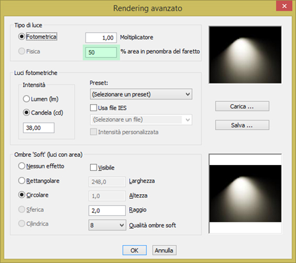Confirm with the OK button
Image resolution: width=296 pixels, height=263 pixels.
coord(134,250)
